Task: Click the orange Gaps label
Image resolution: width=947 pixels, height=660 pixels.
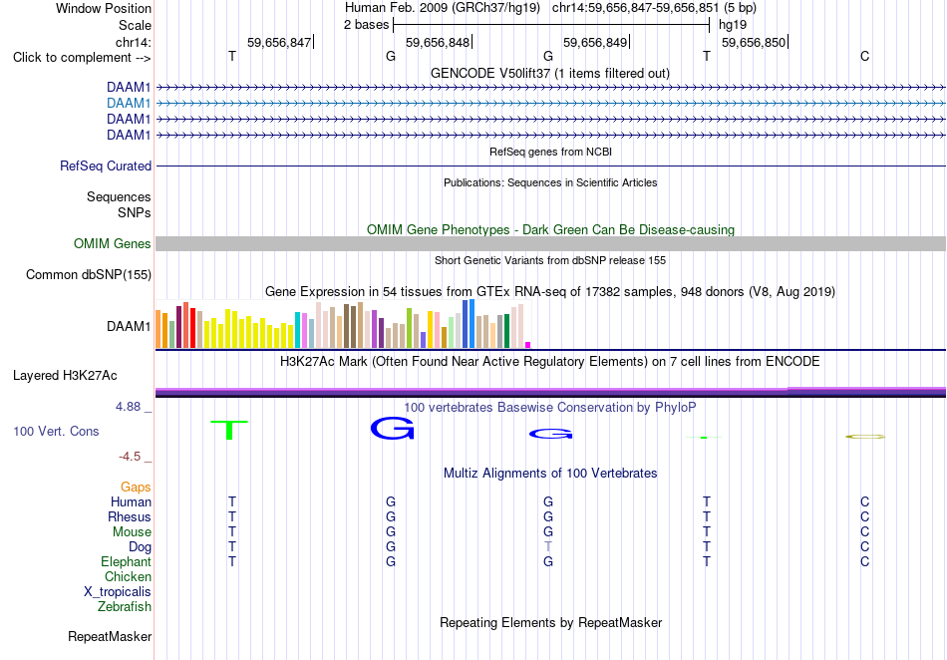Action: (136, 488)
